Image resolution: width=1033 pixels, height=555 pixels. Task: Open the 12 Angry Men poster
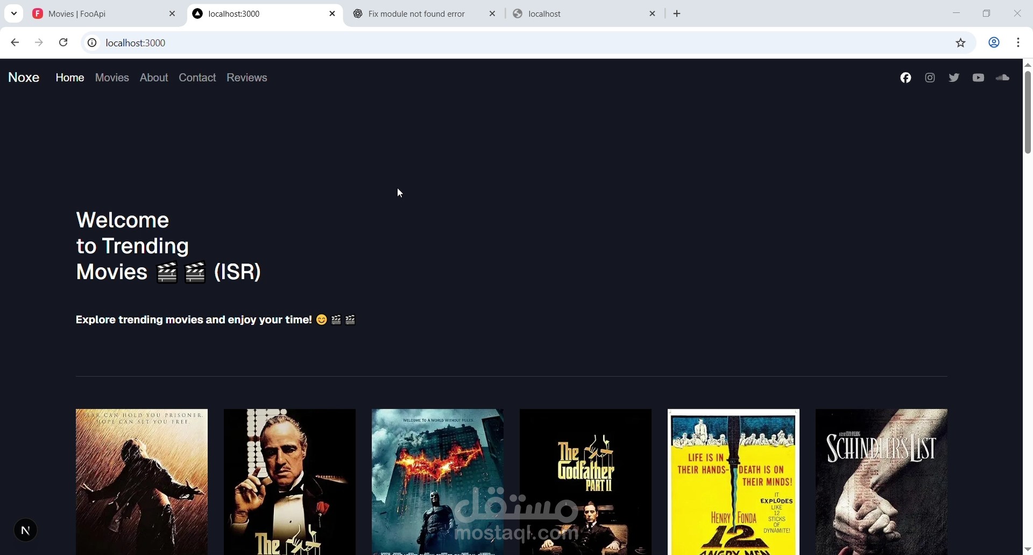[x=734, y=482]
